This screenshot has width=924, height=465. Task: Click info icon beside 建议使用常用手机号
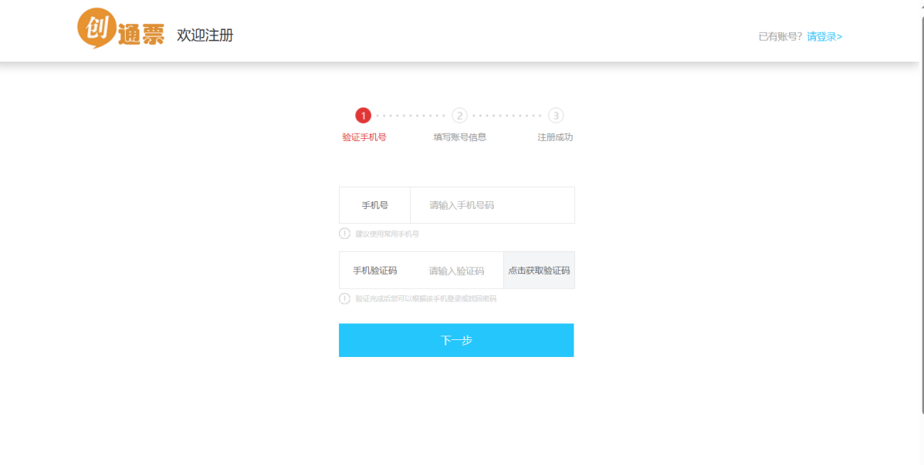click(x=345, y=233)
